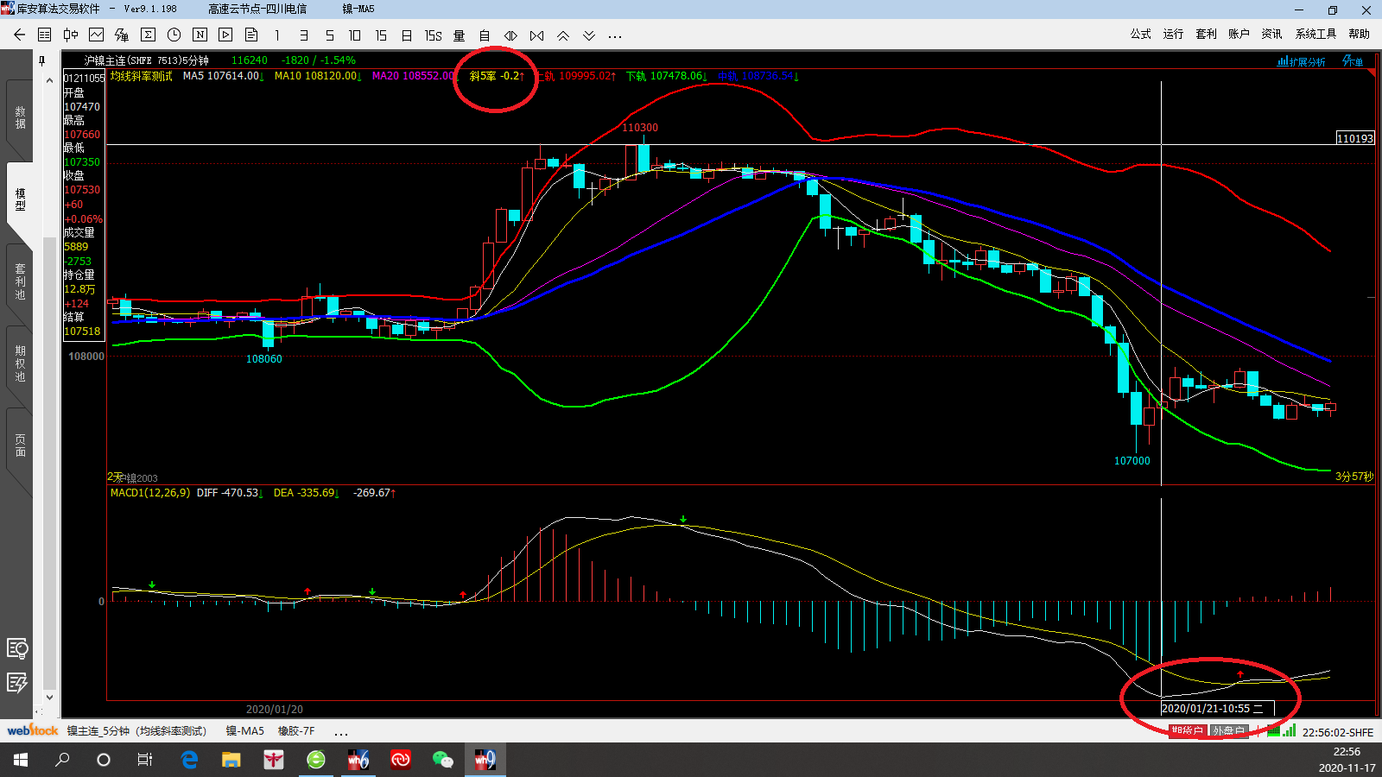This screenshot has height=777, width=1382.
Task: Expand bottom tab bar '...' overflow
Action: [x=341, y=732]
